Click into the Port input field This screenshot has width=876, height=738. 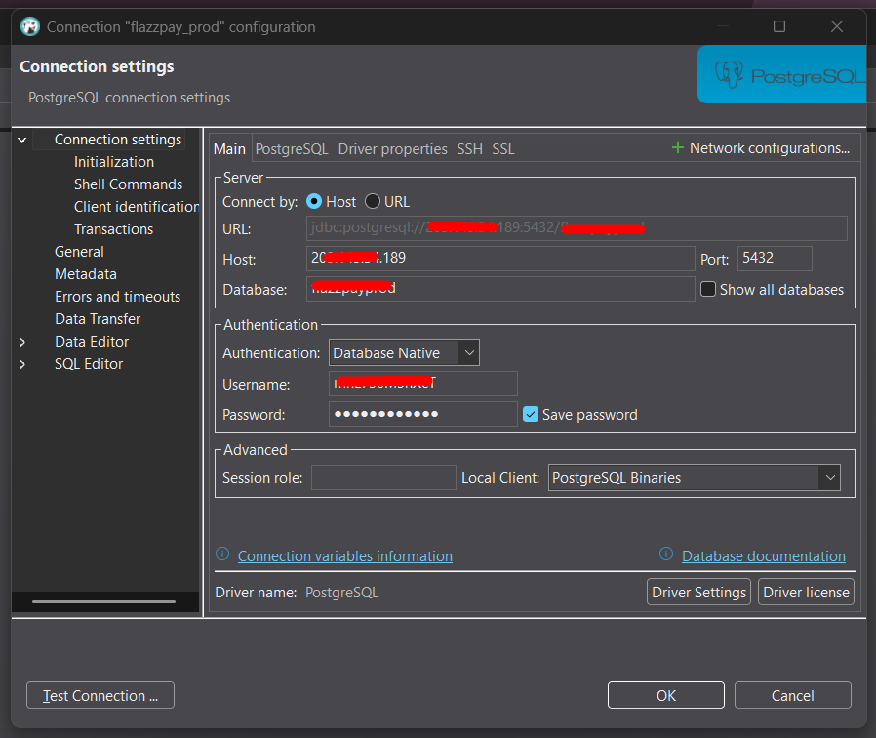(x=775, y=259)
